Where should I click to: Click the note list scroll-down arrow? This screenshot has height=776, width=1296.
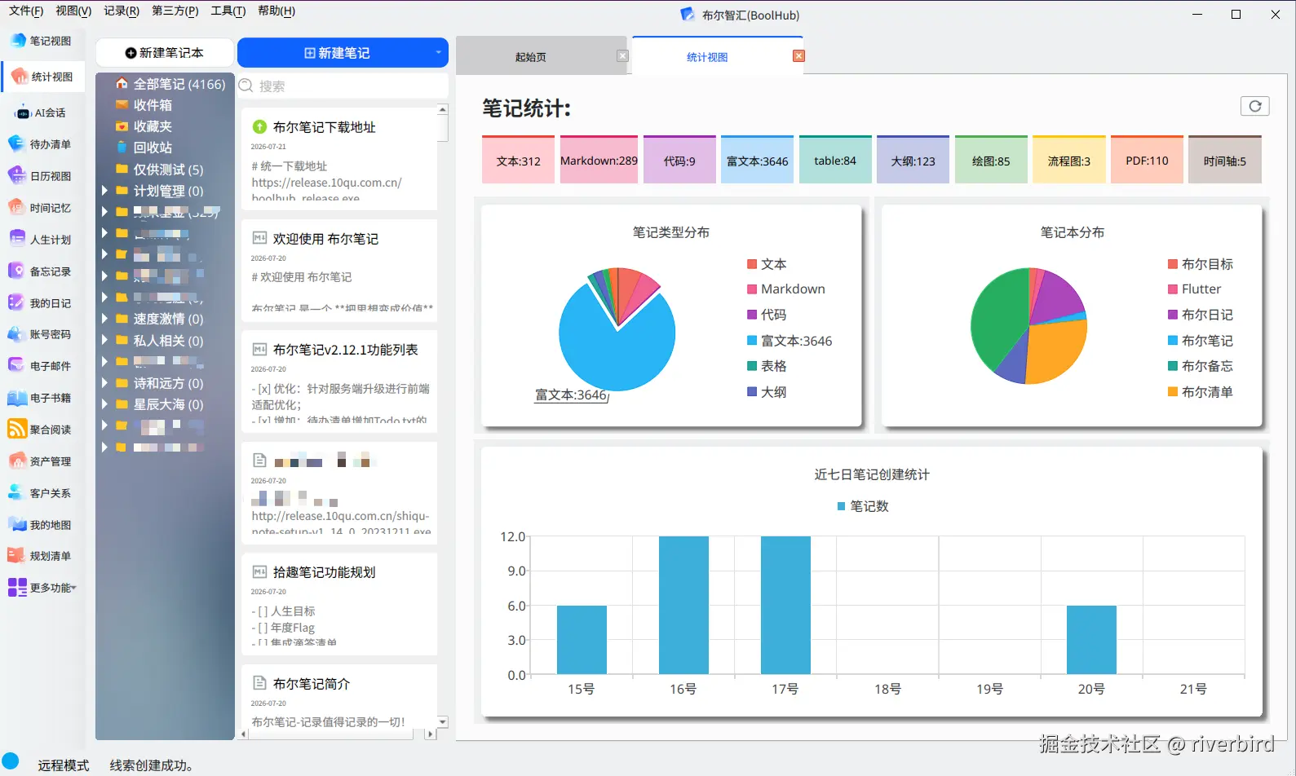pyautogui.click(x=443, y=721)
